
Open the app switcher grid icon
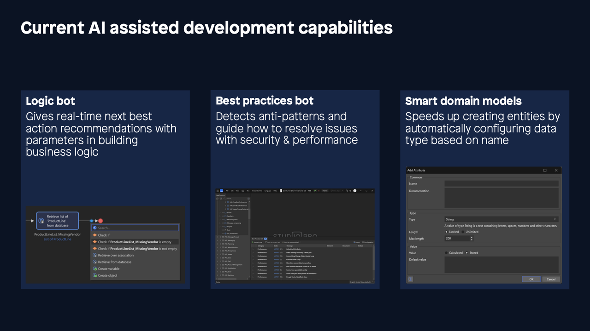point(218,191)
